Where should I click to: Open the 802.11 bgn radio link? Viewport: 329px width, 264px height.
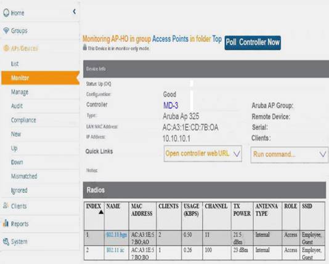[116, 234]
